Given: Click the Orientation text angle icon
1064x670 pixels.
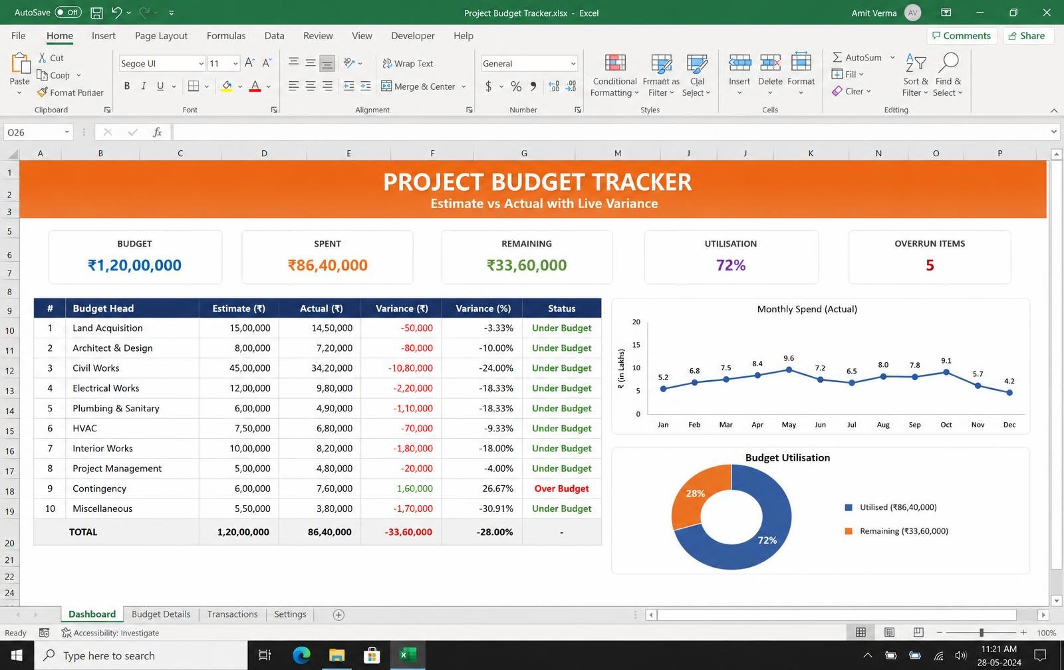Looking at the screenshot, I should click(349, 63).
